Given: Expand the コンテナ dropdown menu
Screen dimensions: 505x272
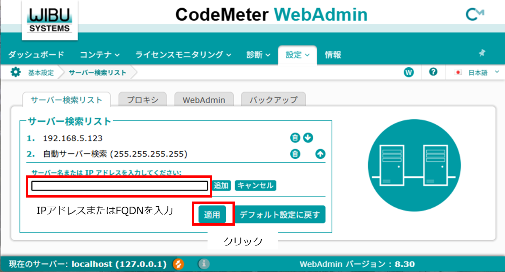Looking at the screenshot, I should [x=100, y=55].
